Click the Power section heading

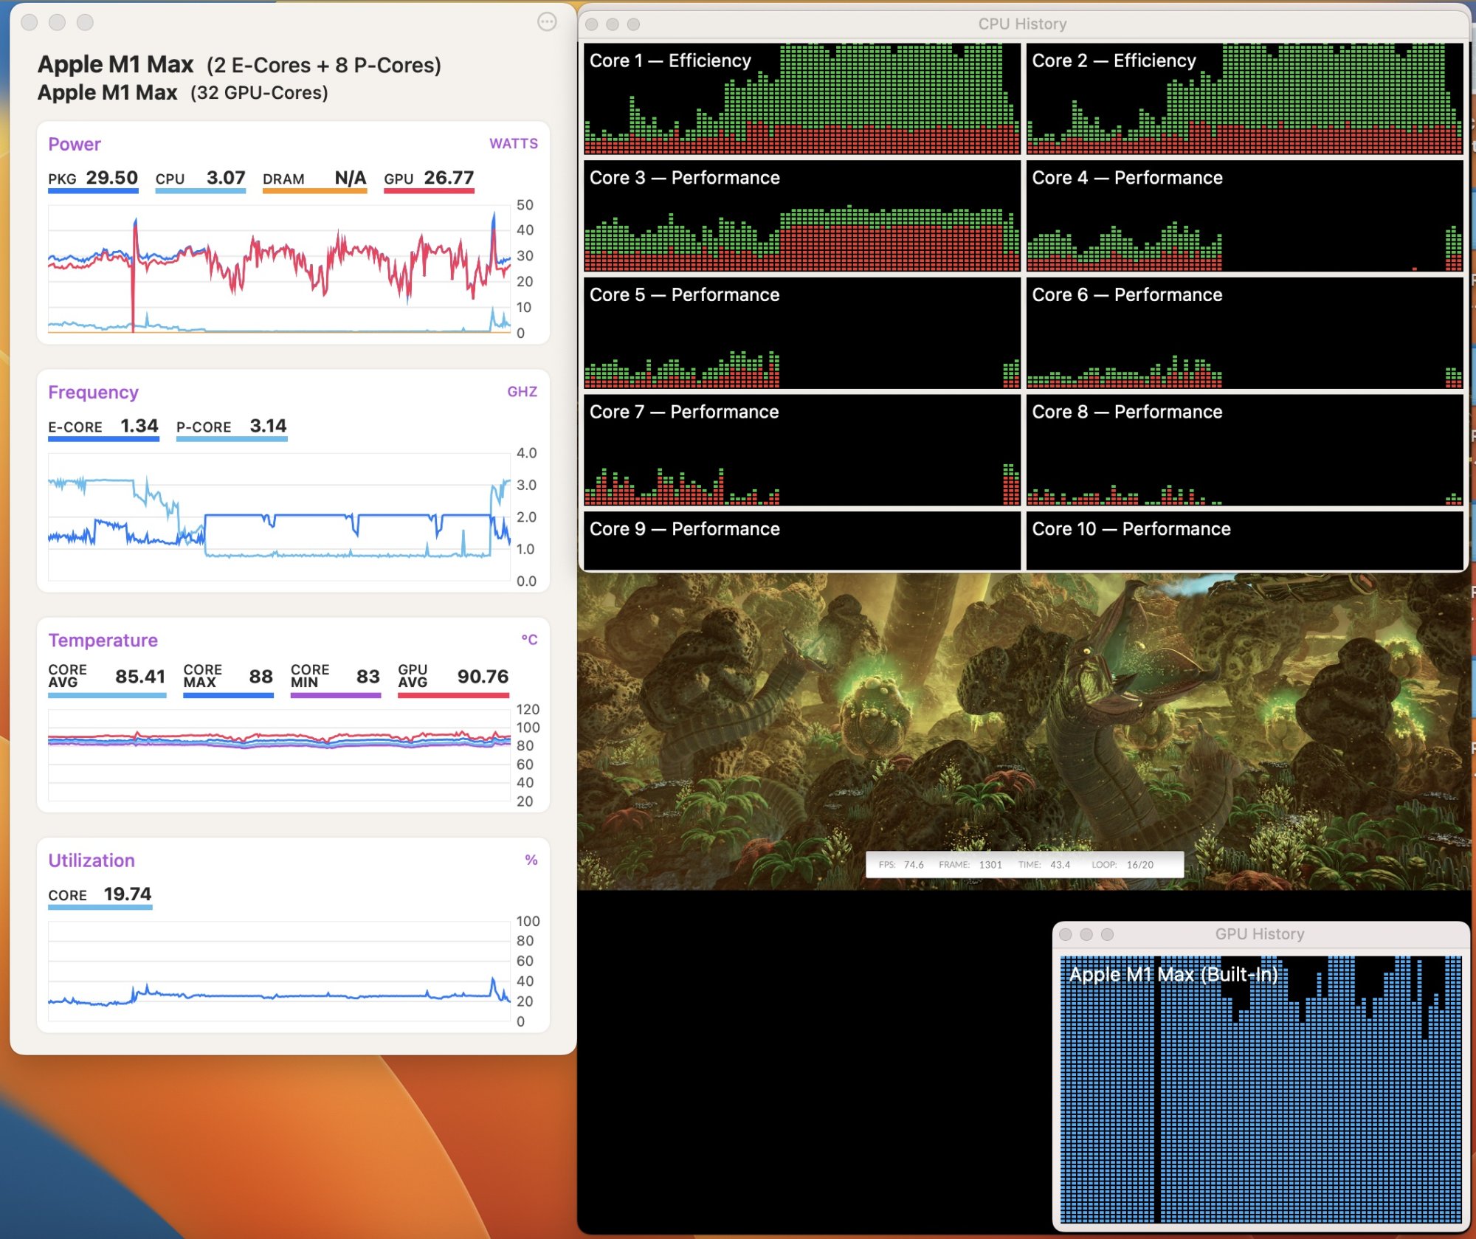[x=75, y=144]
